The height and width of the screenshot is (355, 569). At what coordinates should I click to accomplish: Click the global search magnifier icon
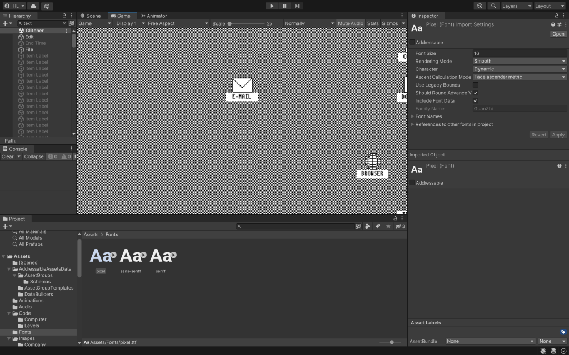point(493,6)
